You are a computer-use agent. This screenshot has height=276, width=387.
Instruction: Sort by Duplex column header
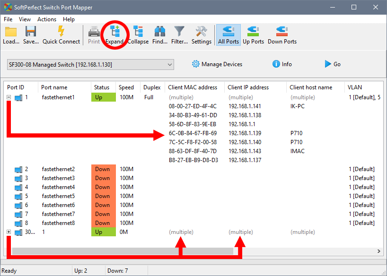pyautogui.click(x=152, y=87)
